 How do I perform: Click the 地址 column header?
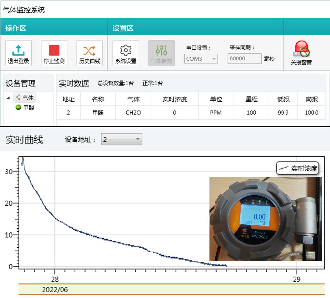[x=68, y=99]
